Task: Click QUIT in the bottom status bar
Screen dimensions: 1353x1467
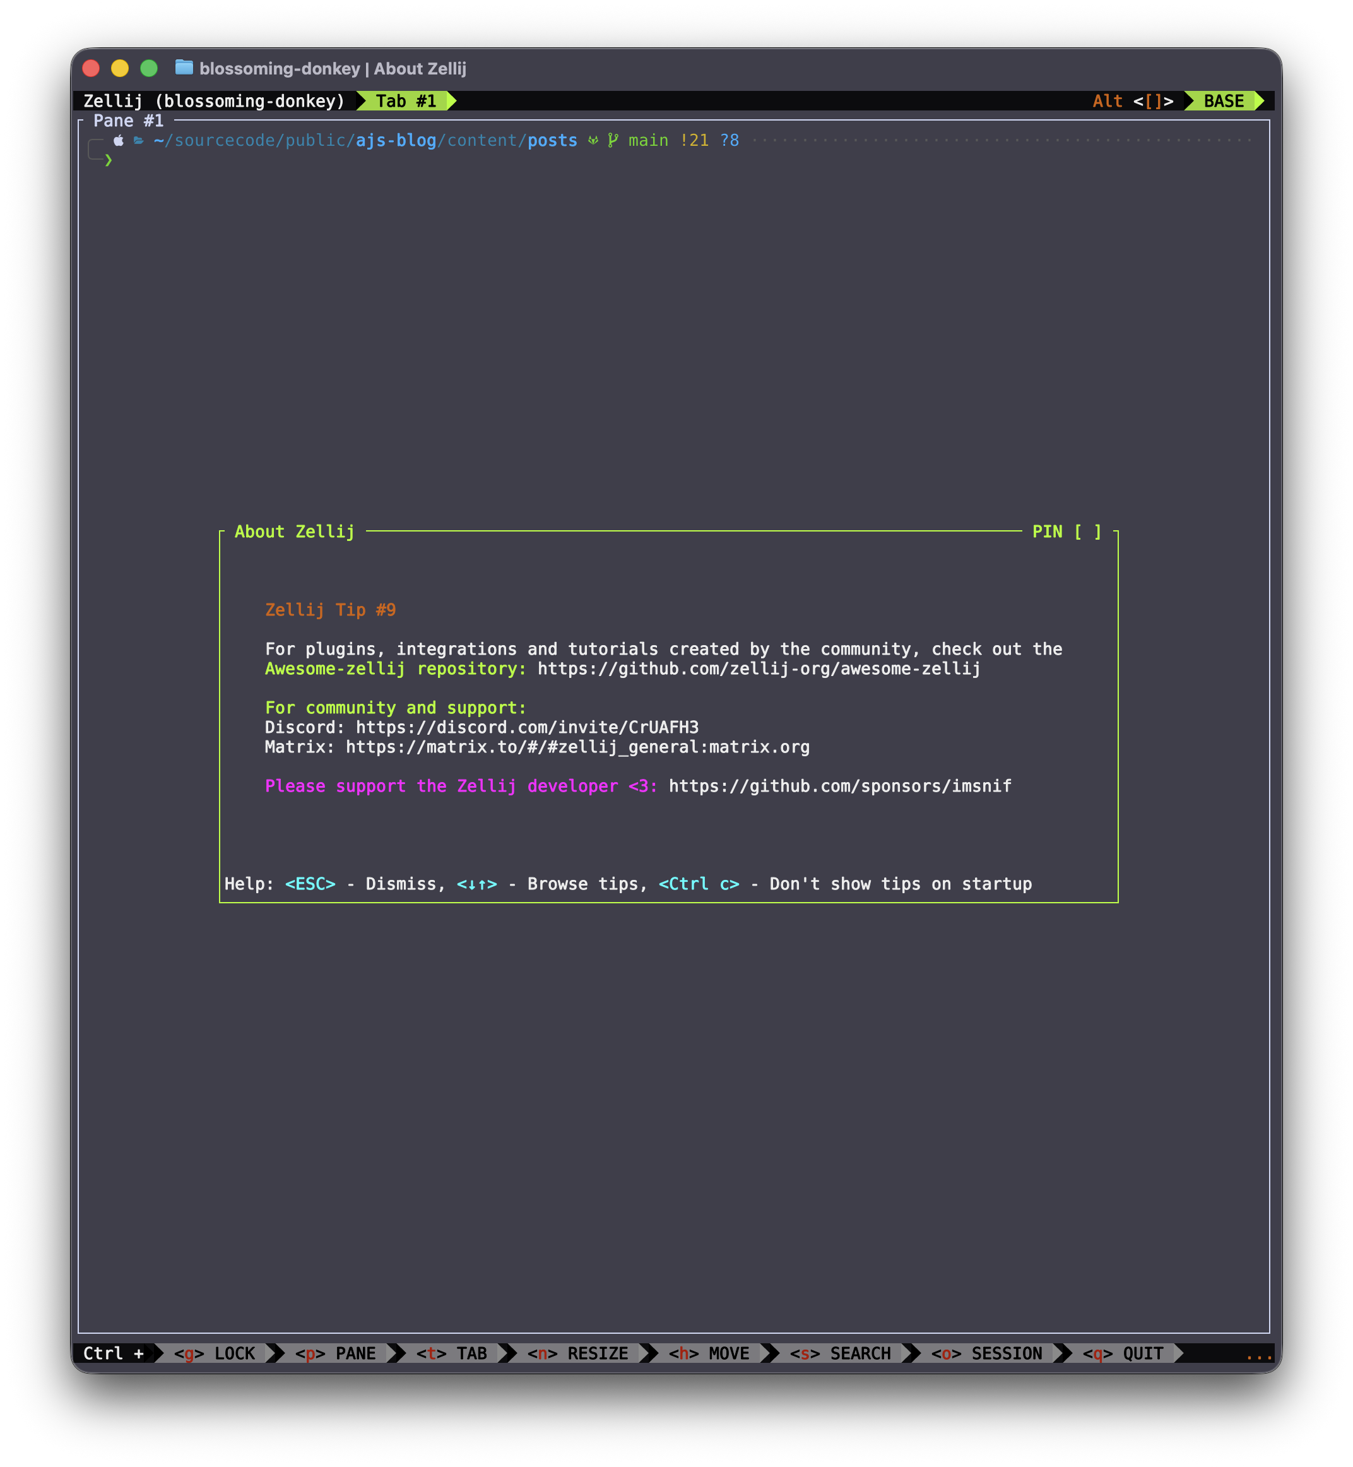Action: (1123, 1353)
